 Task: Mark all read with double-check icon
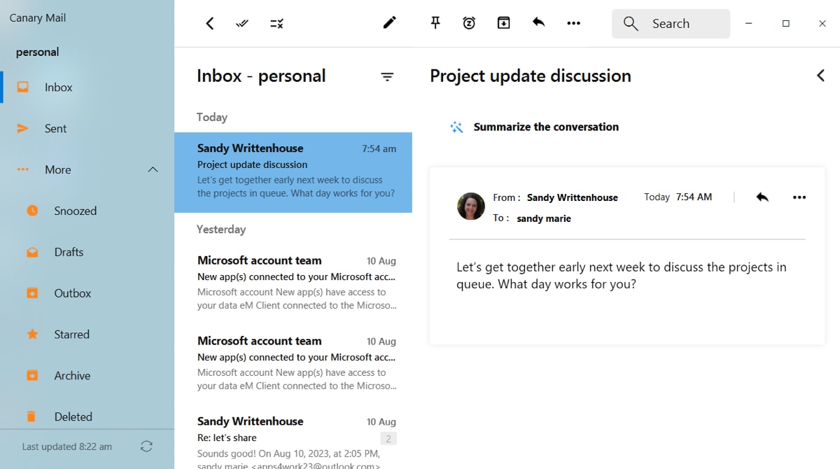click(241, 22)
